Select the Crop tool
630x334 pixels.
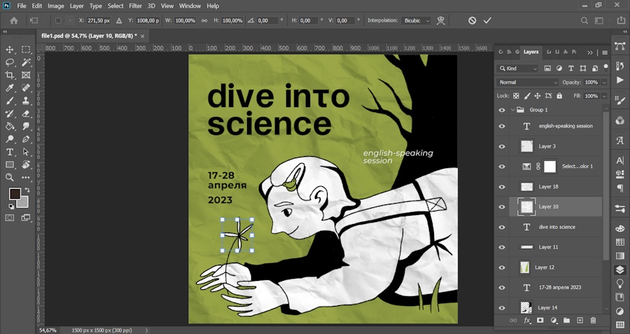click(x=10, y=75)
